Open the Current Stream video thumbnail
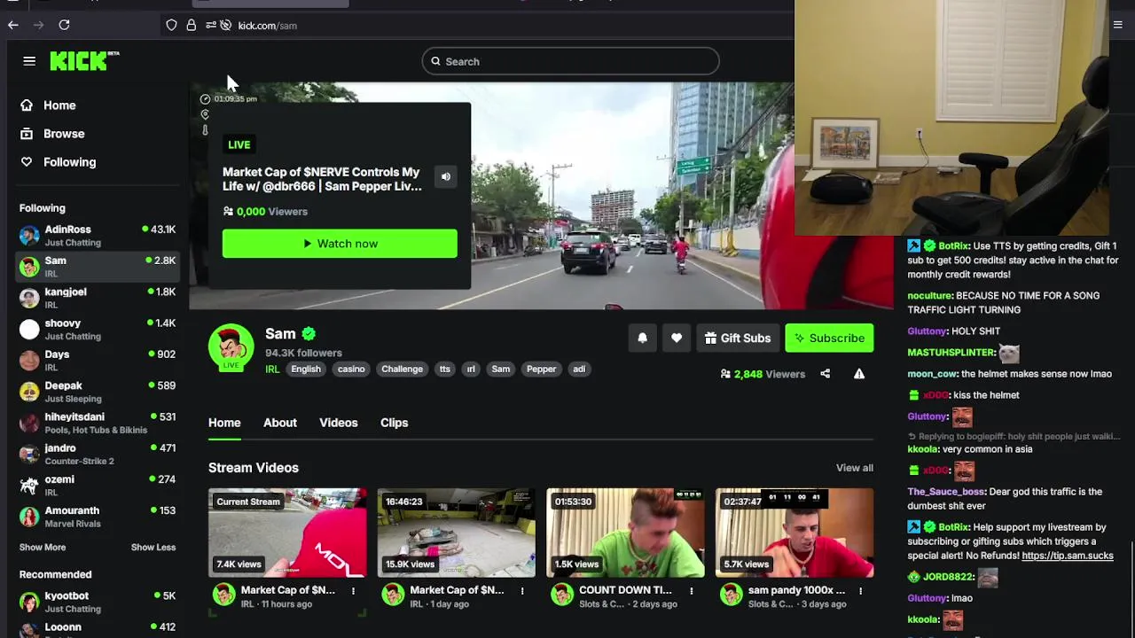The image size is (1135, 638). click(x=287, y=533)
